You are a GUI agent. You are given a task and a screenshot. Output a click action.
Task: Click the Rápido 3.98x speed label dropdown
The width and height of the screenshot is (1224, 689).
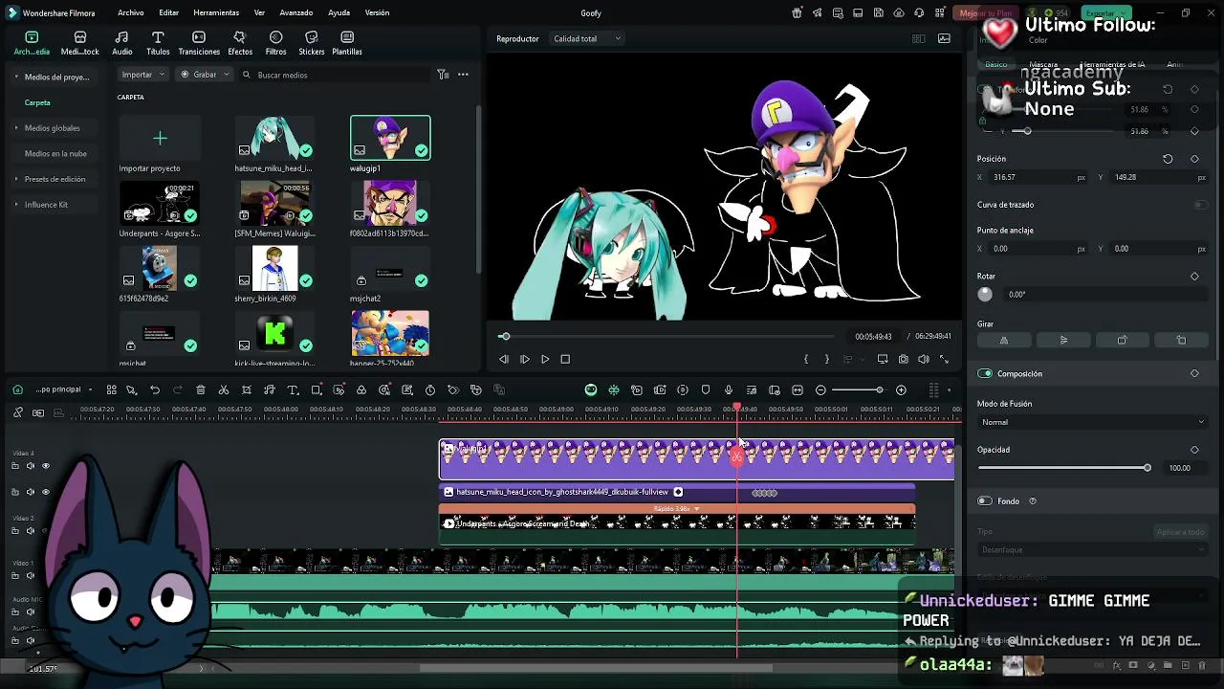click(x=675, y=508)
